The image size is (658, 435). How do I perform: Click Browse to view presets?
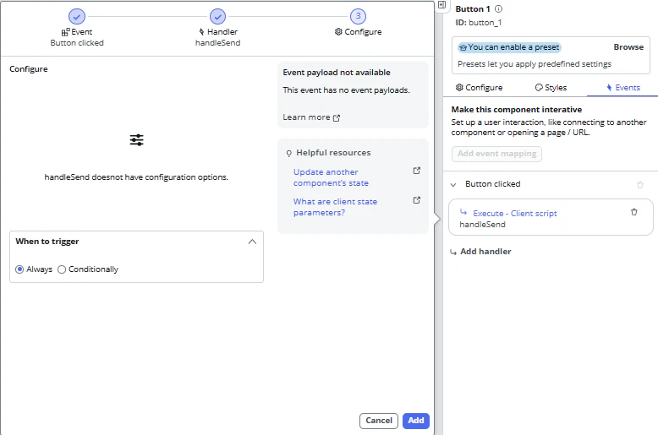tap(628, 47)
